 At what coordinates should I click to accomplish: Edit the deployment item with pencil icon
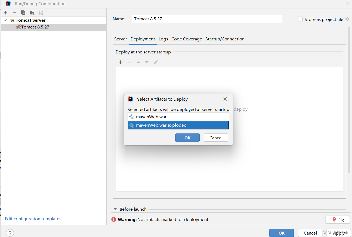[156, 62]
